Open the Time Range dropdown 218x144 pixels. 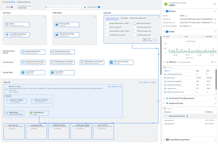[26, 7]
